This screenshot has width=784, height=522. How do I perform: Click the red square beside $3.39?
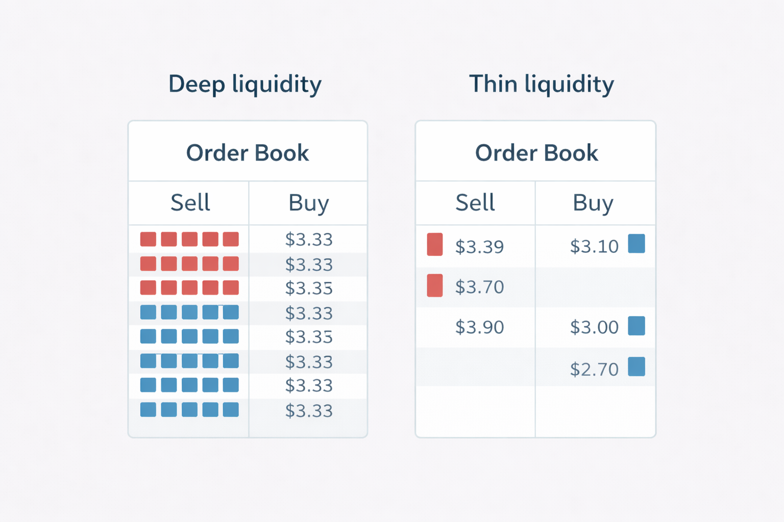[x=435, y=244]
